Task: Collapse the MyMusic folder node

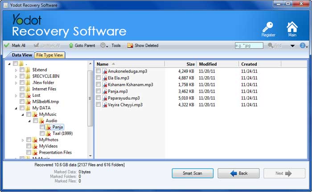Action: point(22,114)
